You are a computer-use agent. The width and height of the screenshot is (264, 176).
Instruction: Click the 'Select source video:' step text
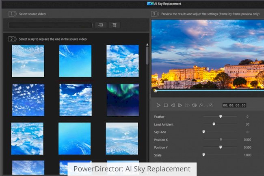coord(32,14)
